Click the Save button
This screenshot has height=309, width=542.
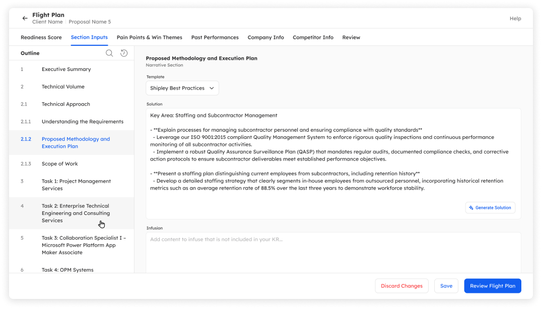pos(446,286)
